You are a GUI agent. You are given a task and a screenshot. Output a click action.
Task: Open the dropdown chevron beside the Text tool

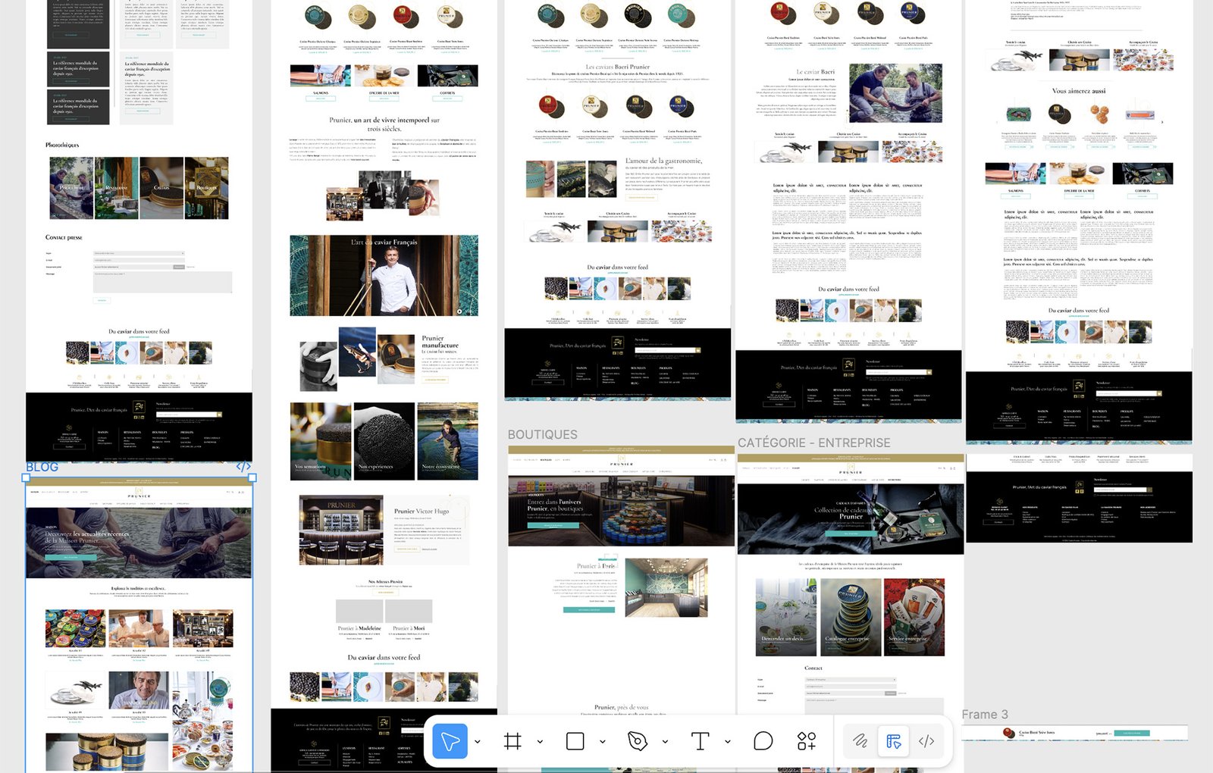pyautogui.click(x=728, y=741)
